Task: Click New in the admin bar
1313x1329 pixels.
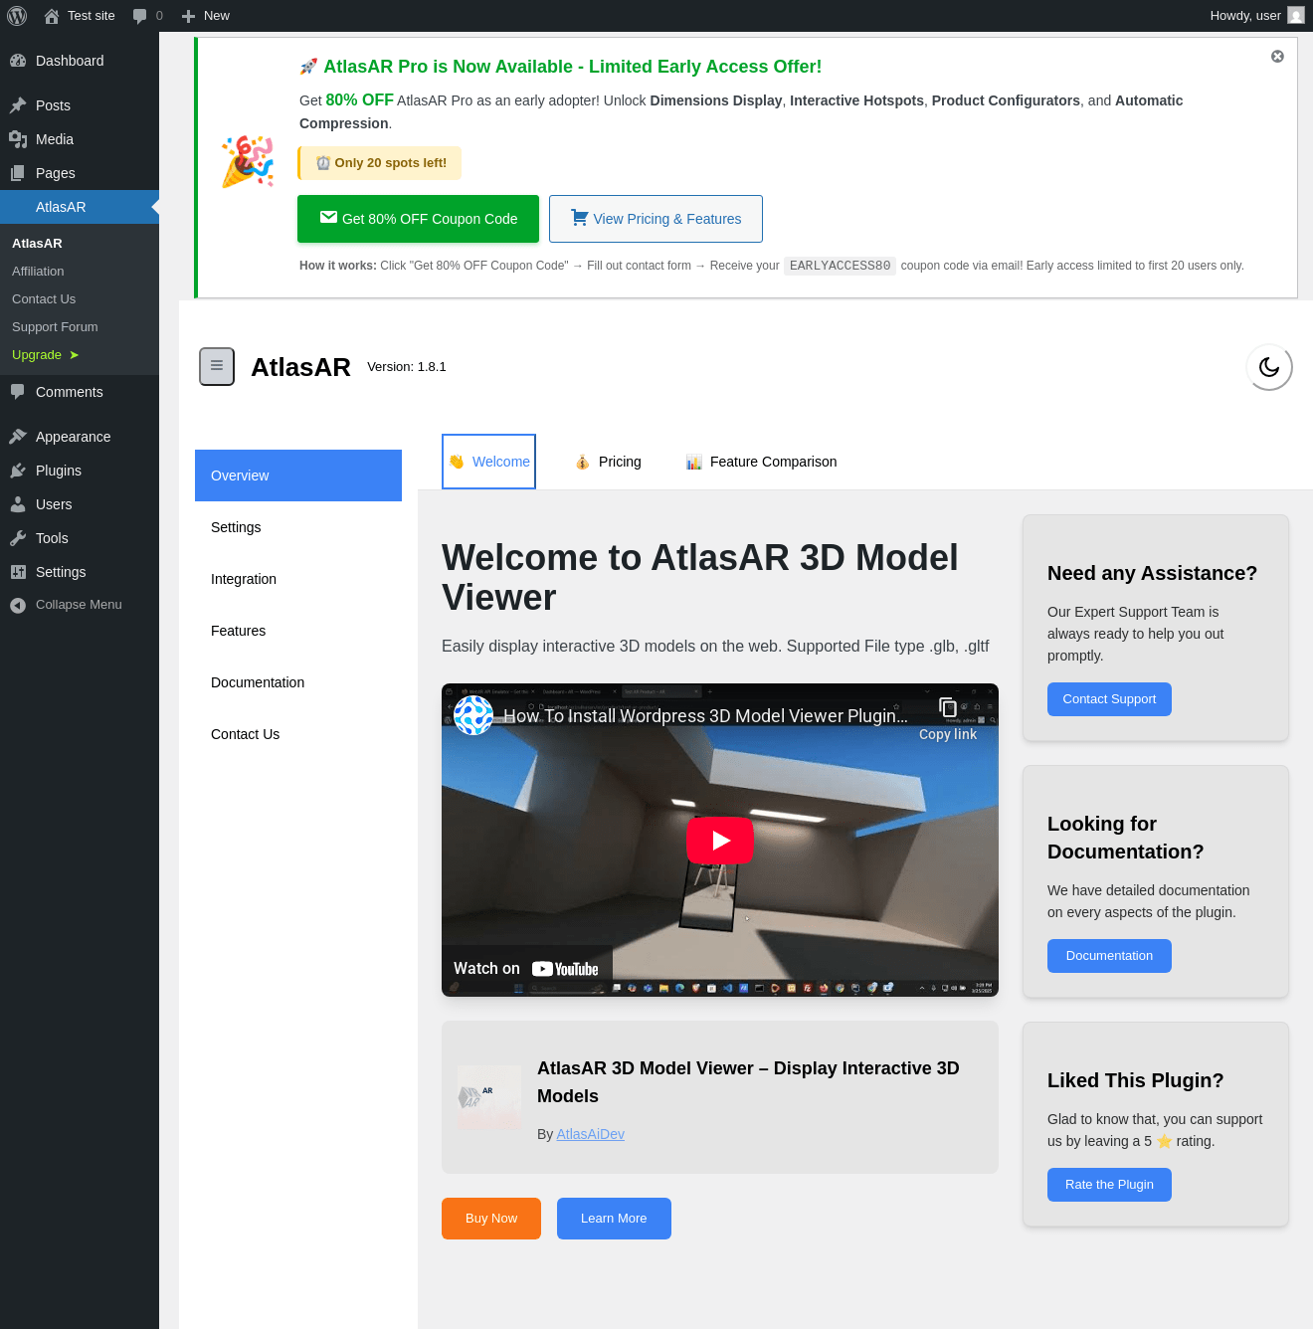Action: coord(206,16)
